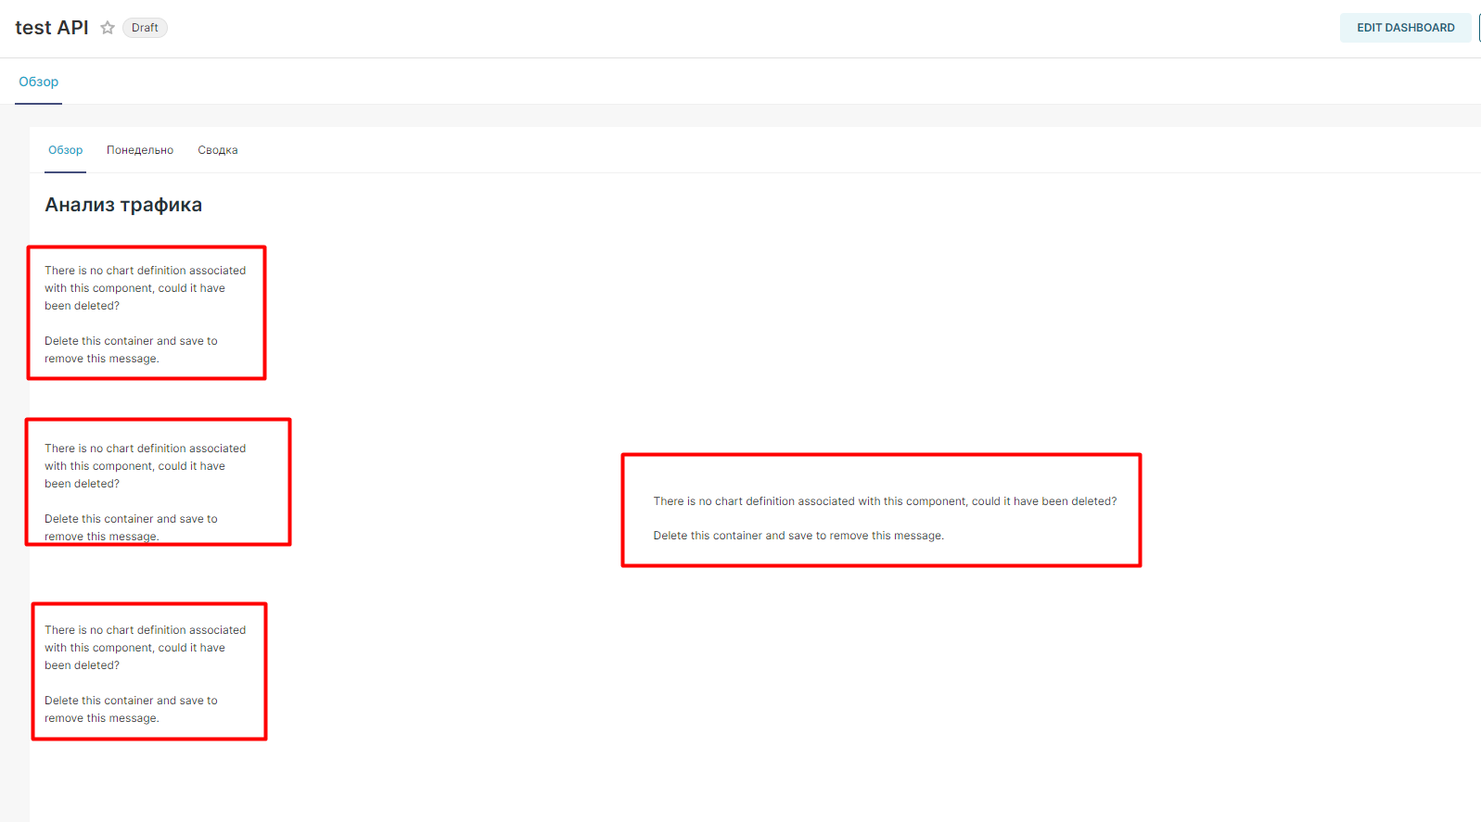The image size is (1481, 822).
Task: Click the EDIT DASHBOARD button
Action: [x=1405, y=28]
